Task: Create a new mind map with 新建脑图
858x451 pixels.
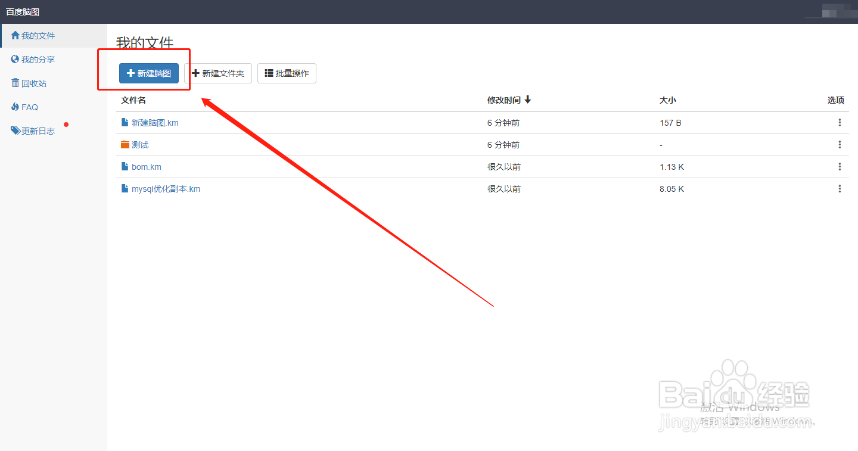Action: 149,73
